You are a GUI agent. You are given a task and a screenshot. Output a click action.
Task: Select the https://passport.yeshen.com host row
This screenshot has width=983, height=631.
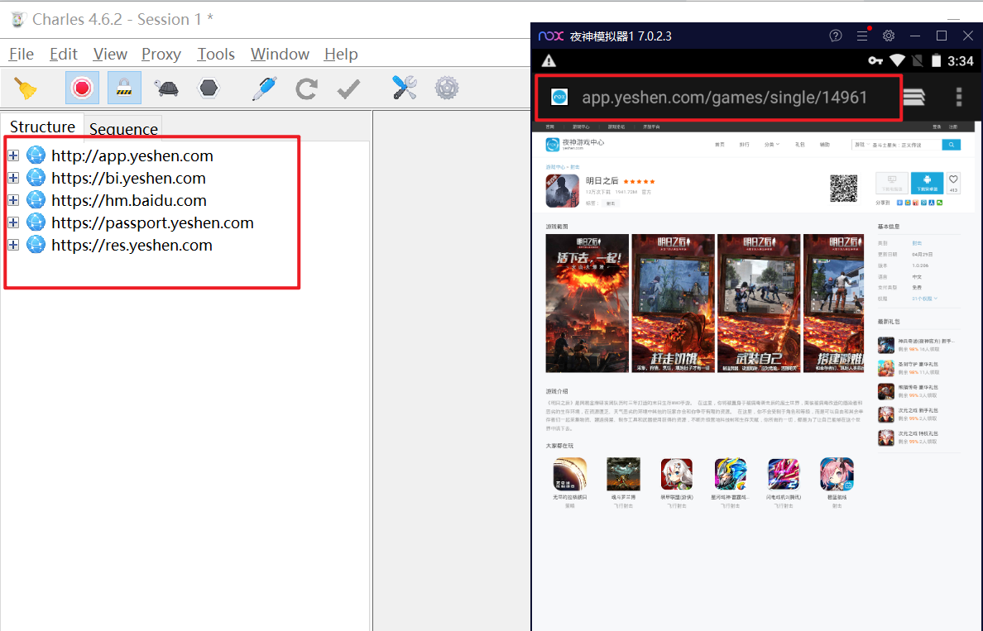click(x=152, y=222)
